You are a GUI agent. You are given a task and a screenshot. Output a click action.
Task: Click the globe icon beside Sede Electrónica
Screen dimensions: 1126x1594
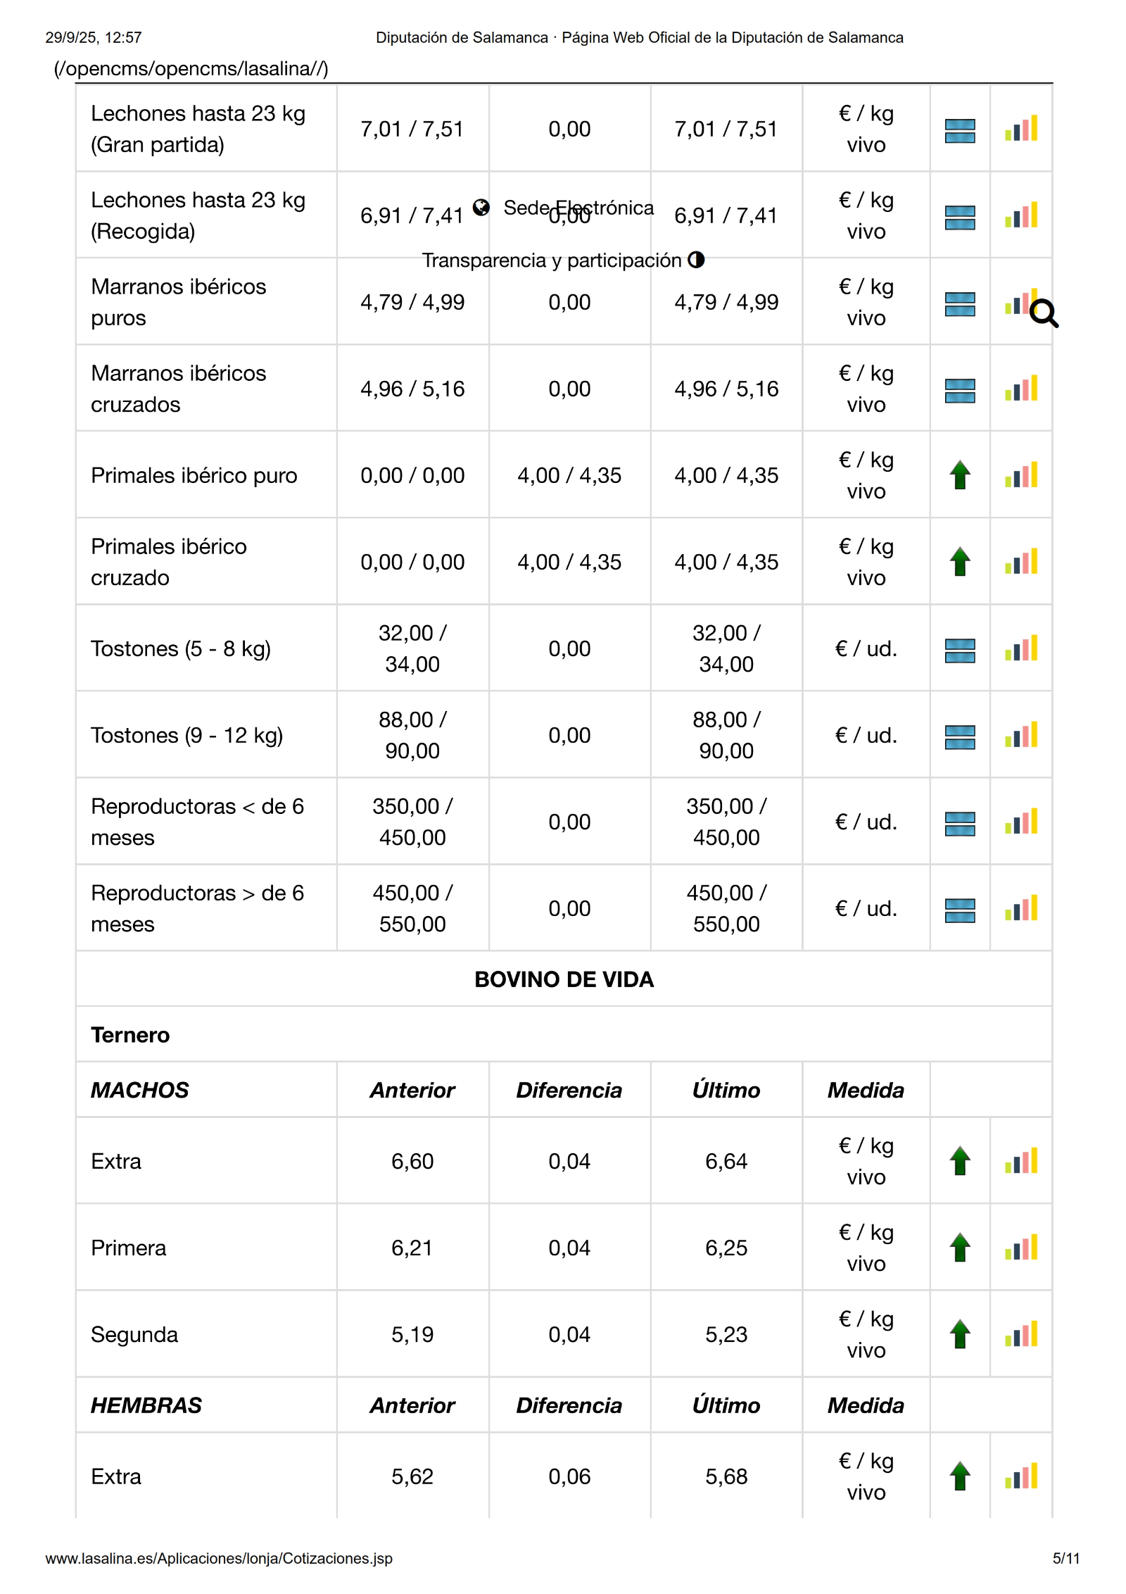point(481,207)
